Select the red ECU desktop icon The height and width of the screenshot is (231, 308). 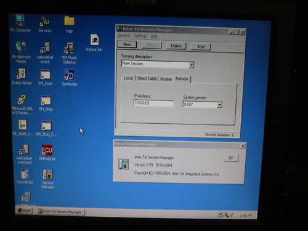pos(47,153)
